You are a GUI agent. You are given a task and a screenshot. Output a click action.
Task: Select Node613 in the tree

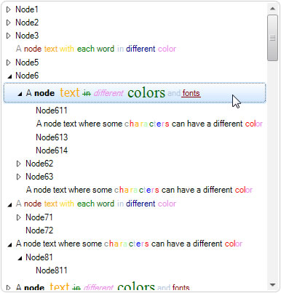click(x=52, y=137)
